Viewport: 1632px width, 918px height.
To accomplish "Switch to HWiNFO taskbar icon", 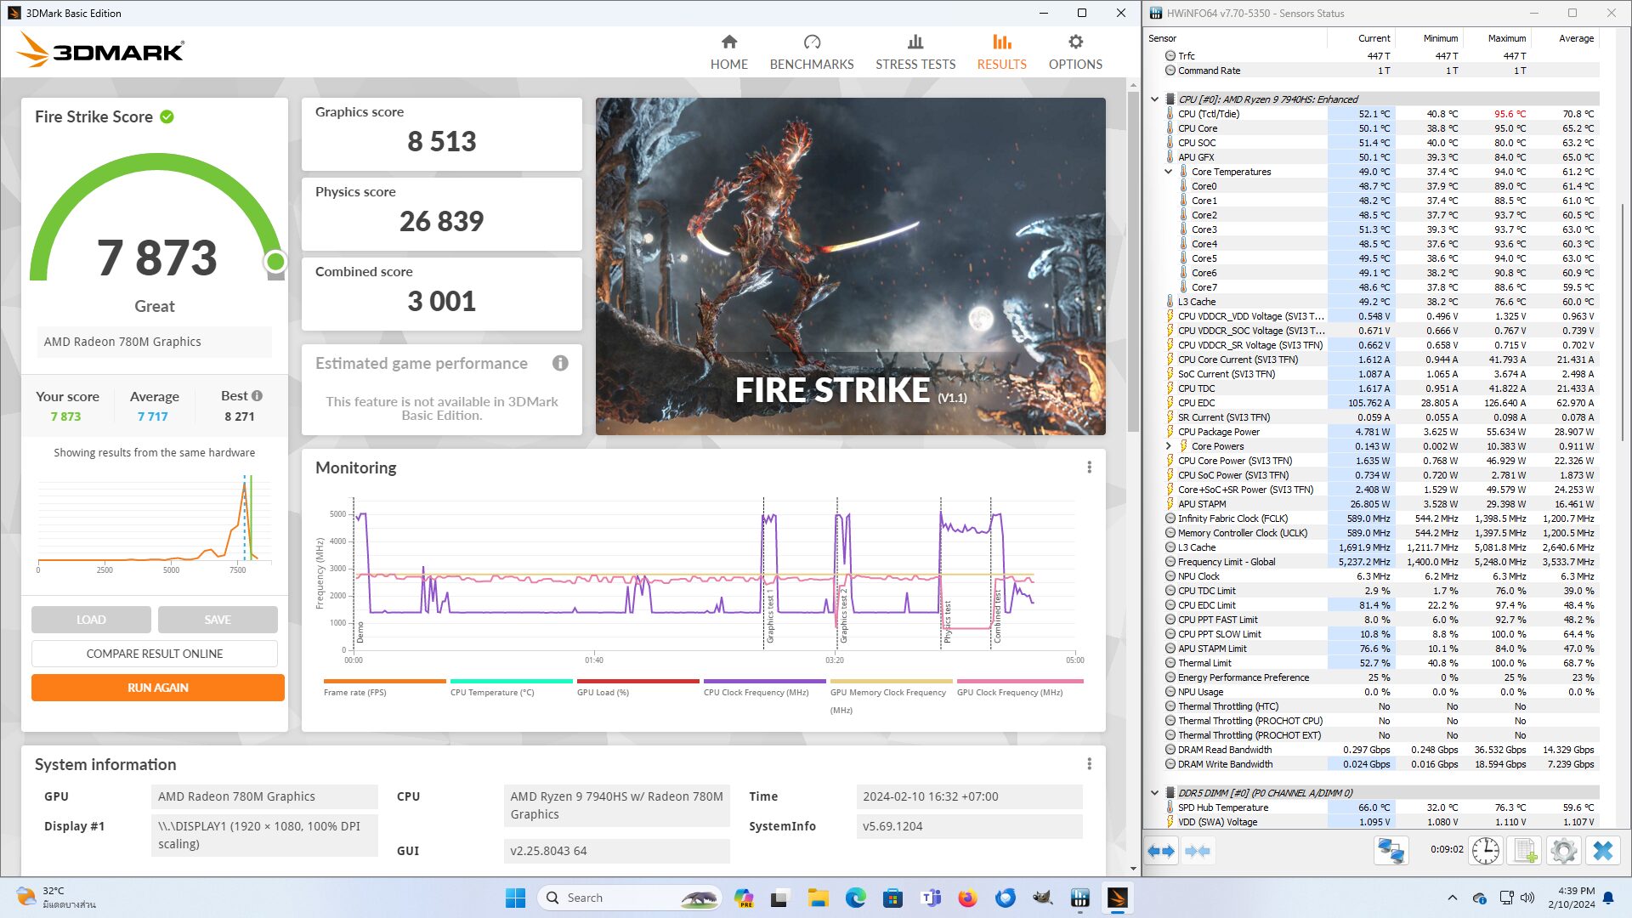I will pyautogui.click(x=1079, y=898).
